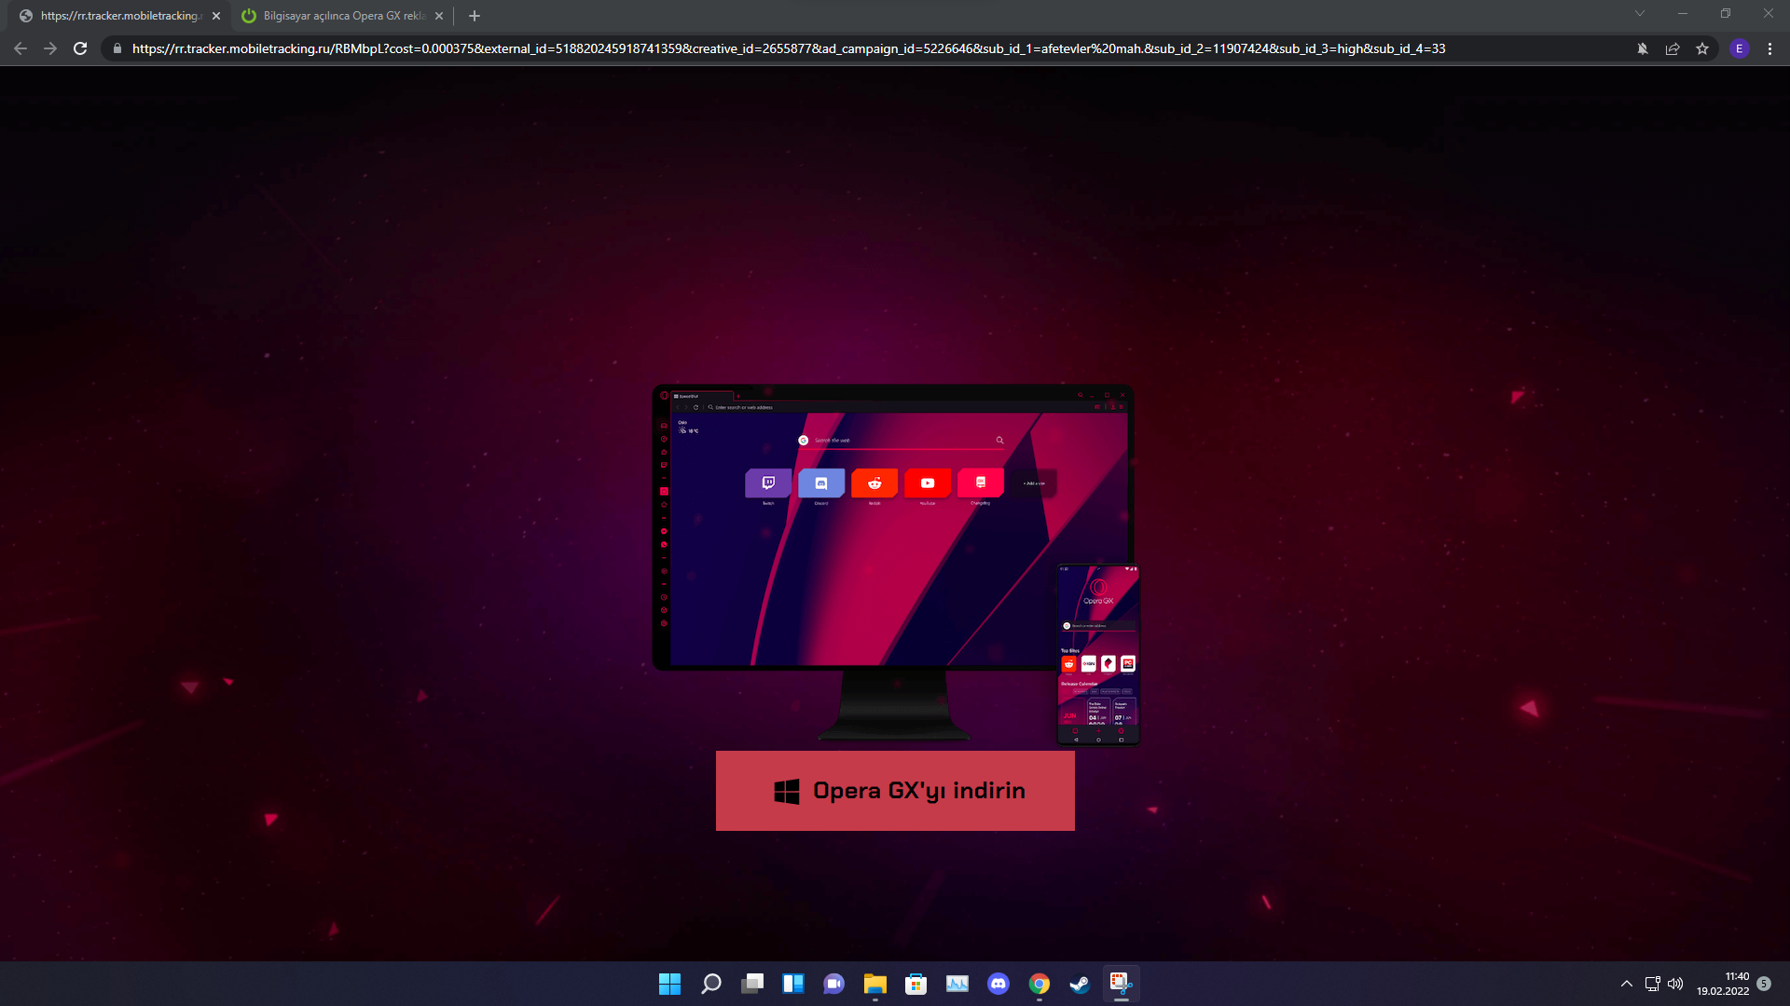Toggle the volume icon in tray
1790x1006 pixels.
click(1675, 984)
